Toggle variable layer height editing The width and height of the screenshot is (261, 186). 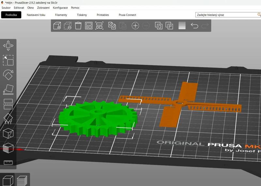tap(182, 26)
